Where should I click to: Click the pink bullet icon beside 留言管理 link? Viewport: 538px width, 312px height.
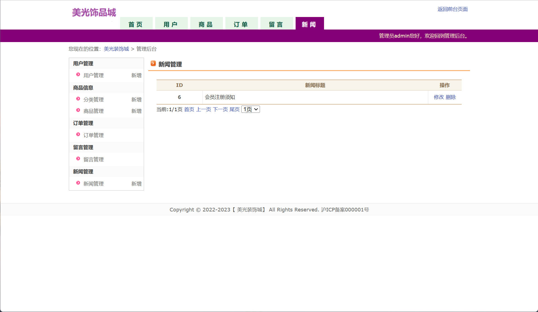tap(78, 159)
